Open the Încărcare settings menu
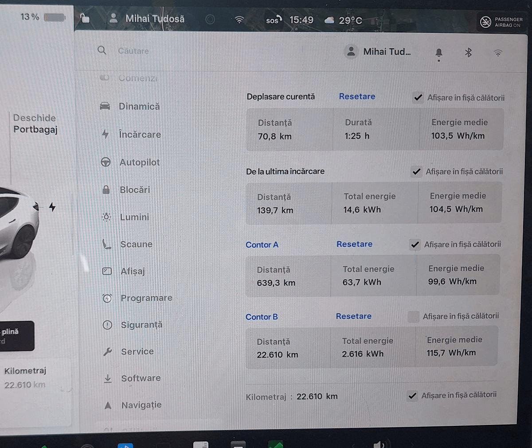This screenshot has height=448, width=532. [x=140, y=134]
